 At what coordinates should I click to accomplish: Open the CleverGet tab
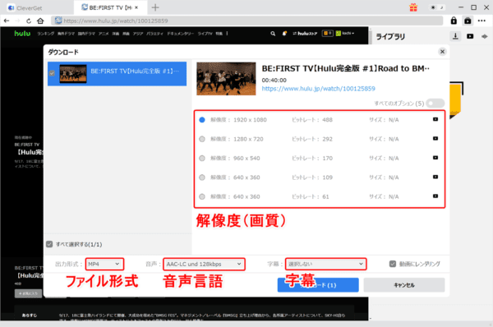coord(25,8)
